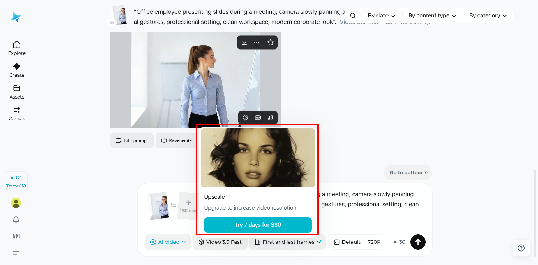Click the music note audio icon

pyautogui.click(x=270, y=118)
